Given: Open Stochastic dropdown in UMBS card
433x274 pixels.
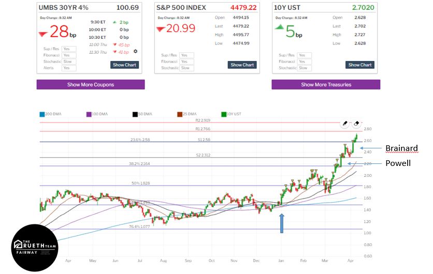Looking at the screenshot, I should pyautogui.click(x=69, y=62).
